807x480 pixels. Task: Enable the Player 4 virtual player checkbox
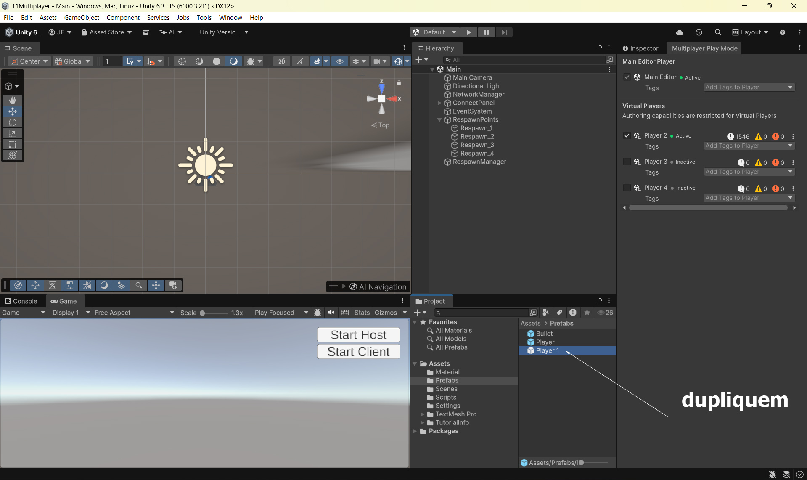(627, 188)
